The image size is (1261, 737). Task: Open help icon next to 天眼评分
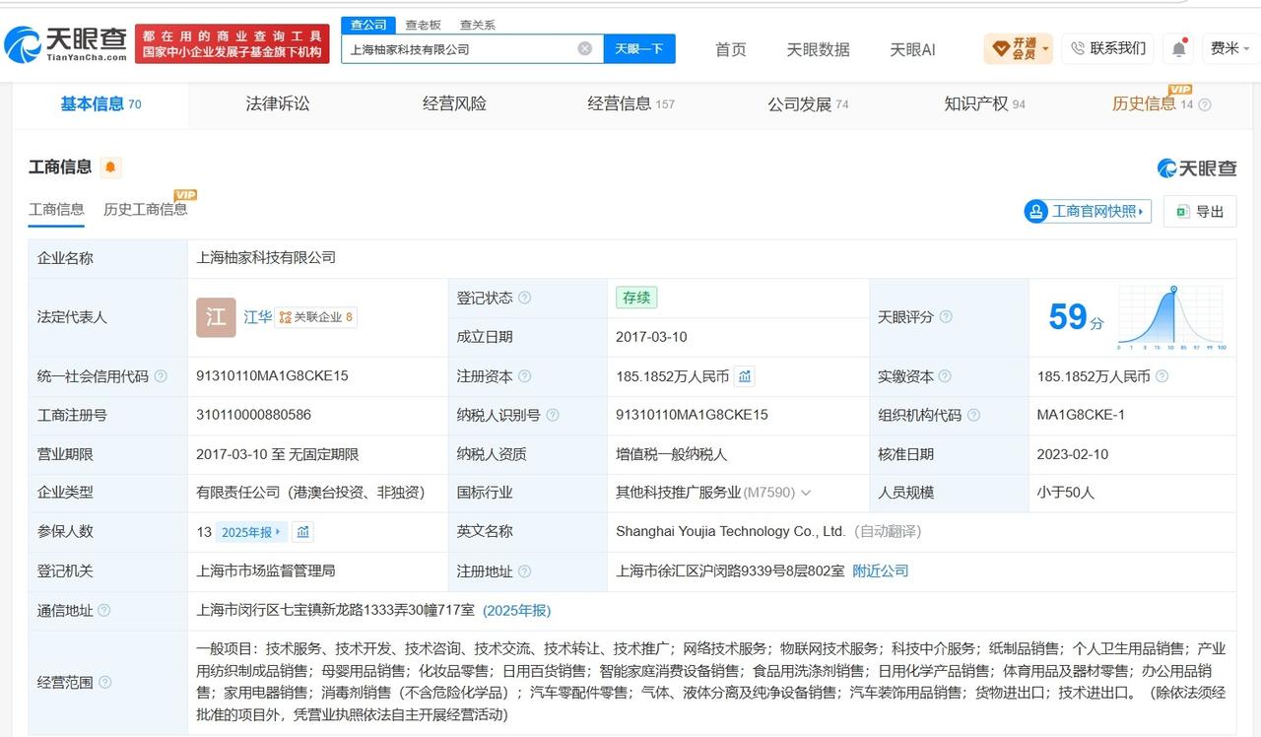coord(946,317)
